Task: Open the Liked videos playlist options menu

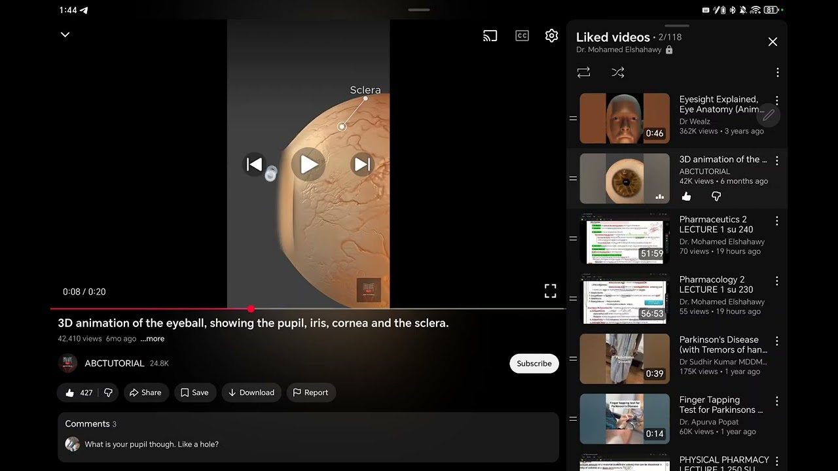Action: [x=777, y=73]
